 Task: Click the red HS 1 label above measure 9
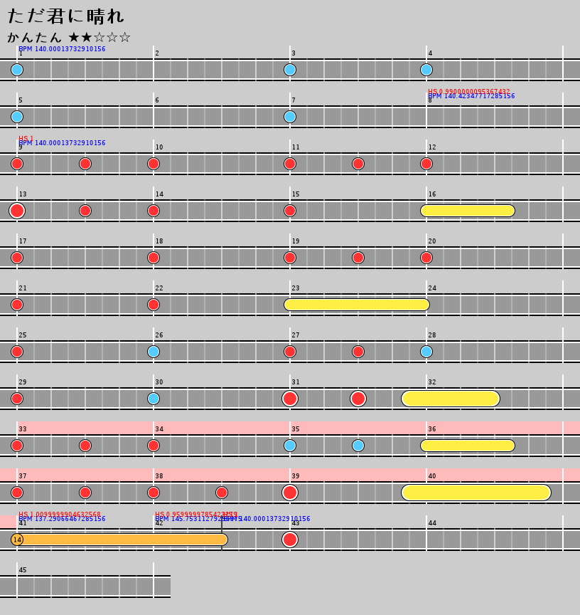26,138
